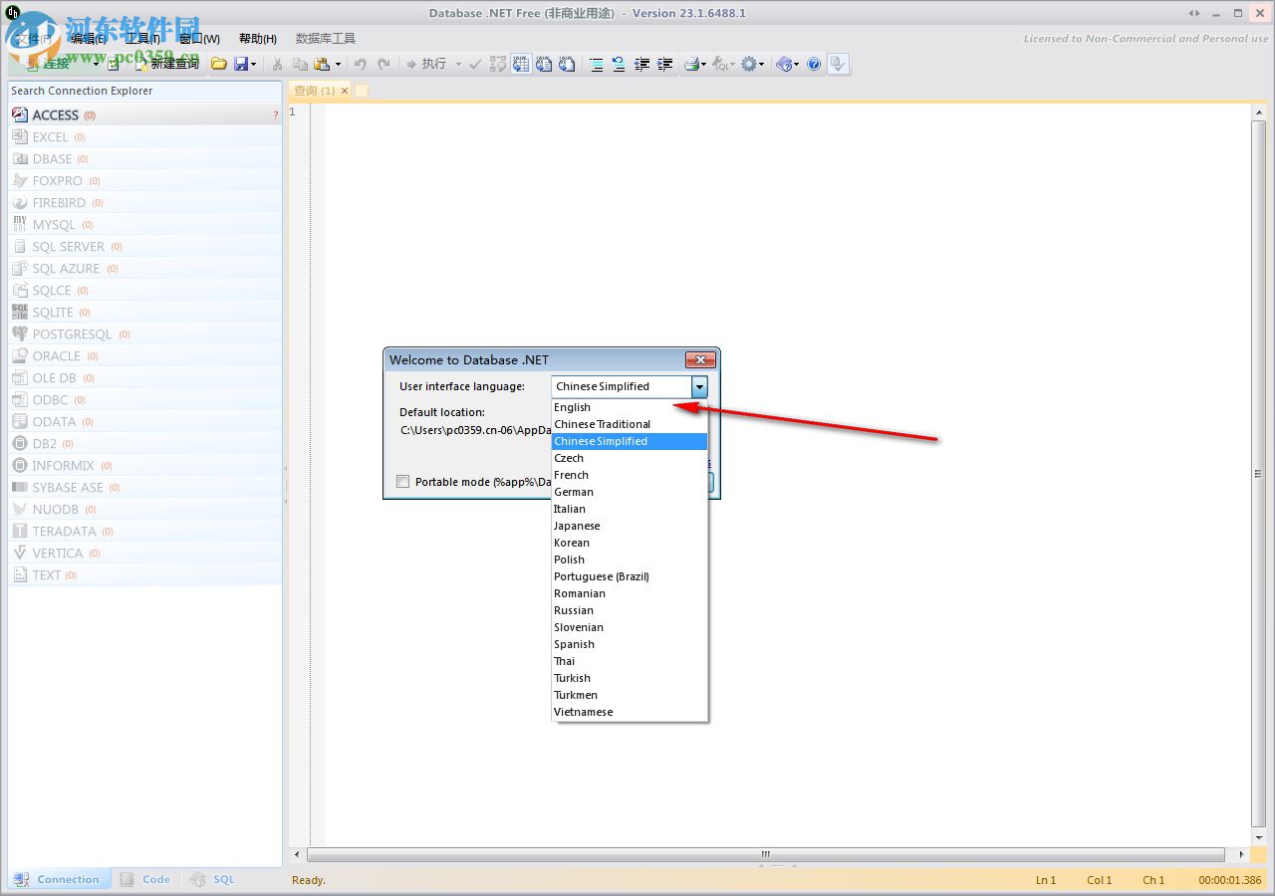
Task: Click the copy icon in toolbar
Action: tap(299, 64)
